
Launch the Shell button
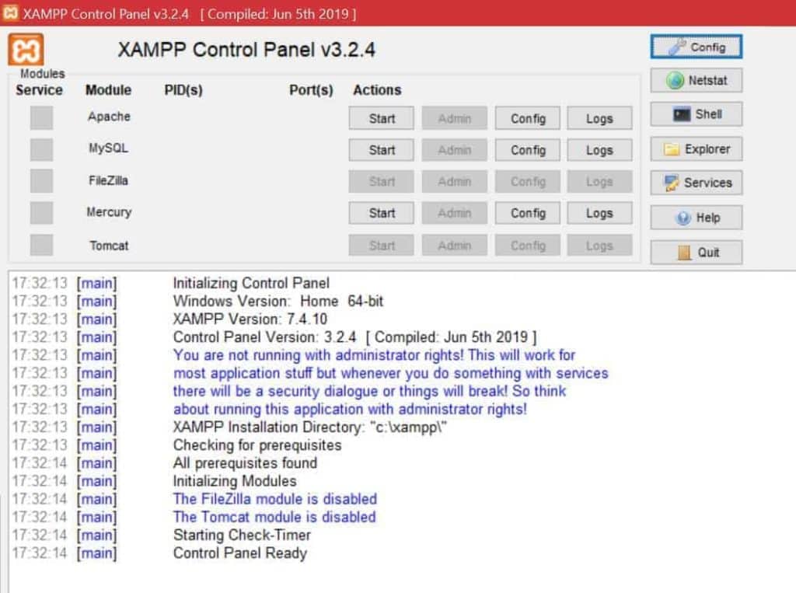[x=696, y=114]
